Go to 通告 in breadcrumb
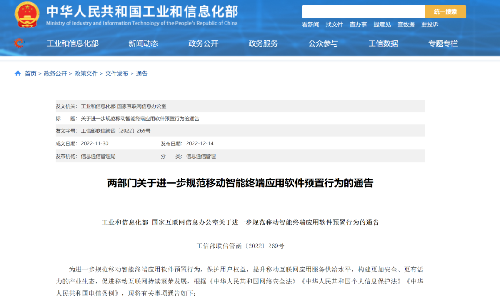 [142, 74]
